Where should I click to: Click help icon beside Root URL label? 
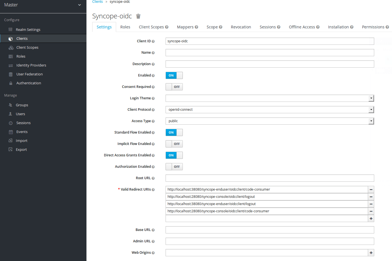153,178
